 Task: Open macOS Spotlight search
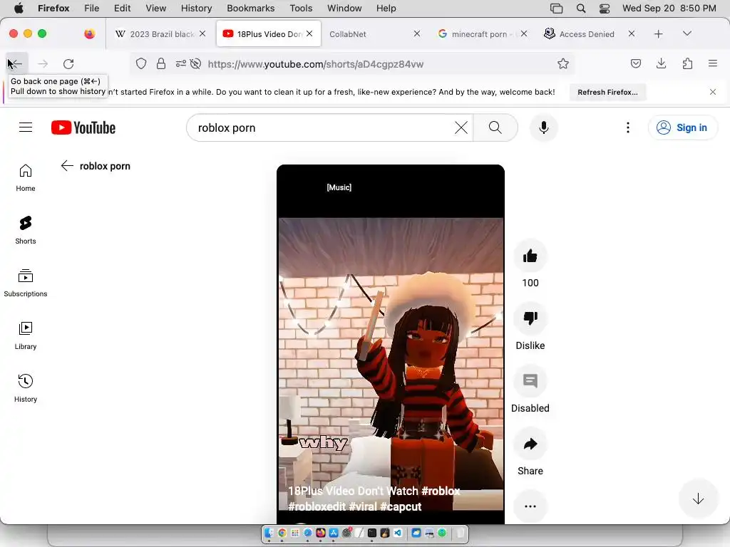580,9
